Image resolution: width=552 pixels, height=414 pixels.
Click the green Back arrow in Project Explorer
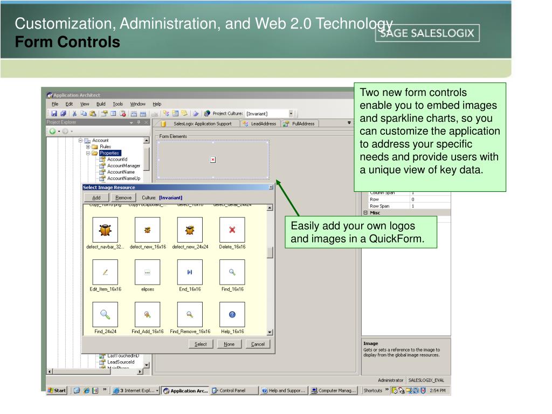(x=52, y=132)
